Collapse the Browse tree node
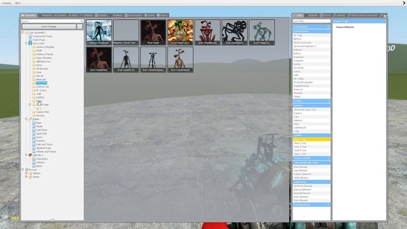Viewport: 407px width, 229px height. (23, 170)
